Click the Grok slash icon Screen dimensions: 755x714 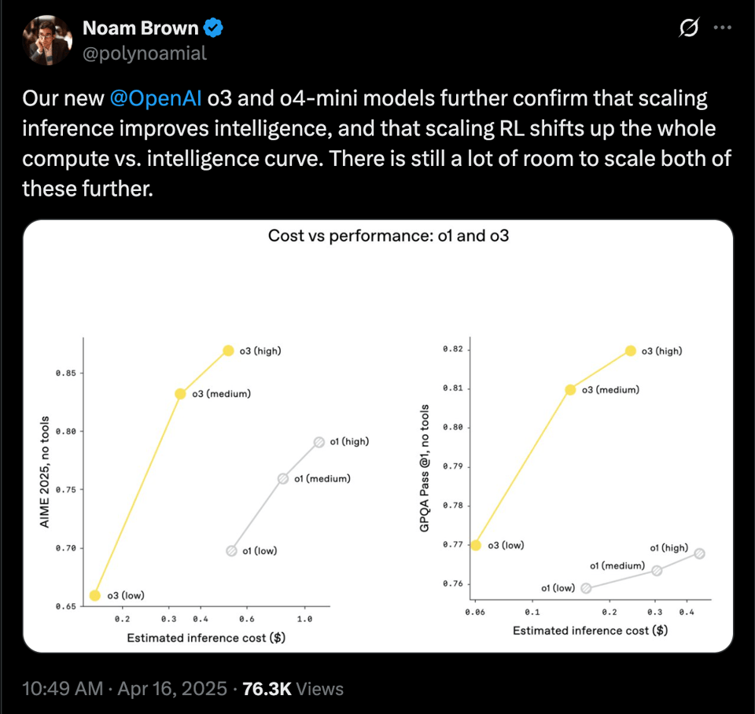coord(688,28)
